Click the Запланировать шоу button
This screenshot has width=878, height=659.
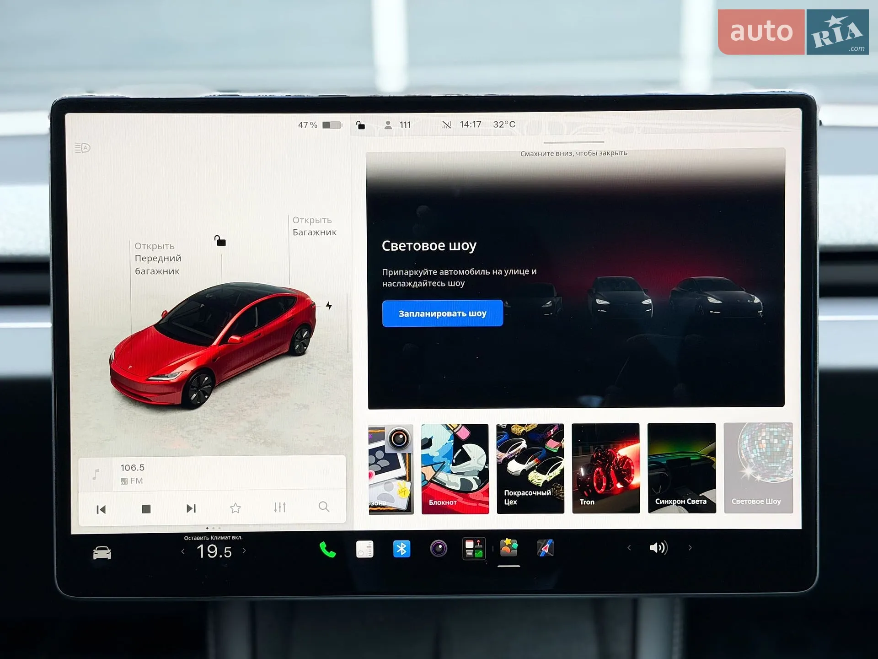click(x=443, y=313)
